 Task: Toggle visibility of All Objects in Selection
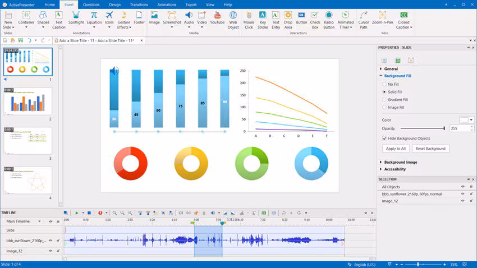click(463, 187)
